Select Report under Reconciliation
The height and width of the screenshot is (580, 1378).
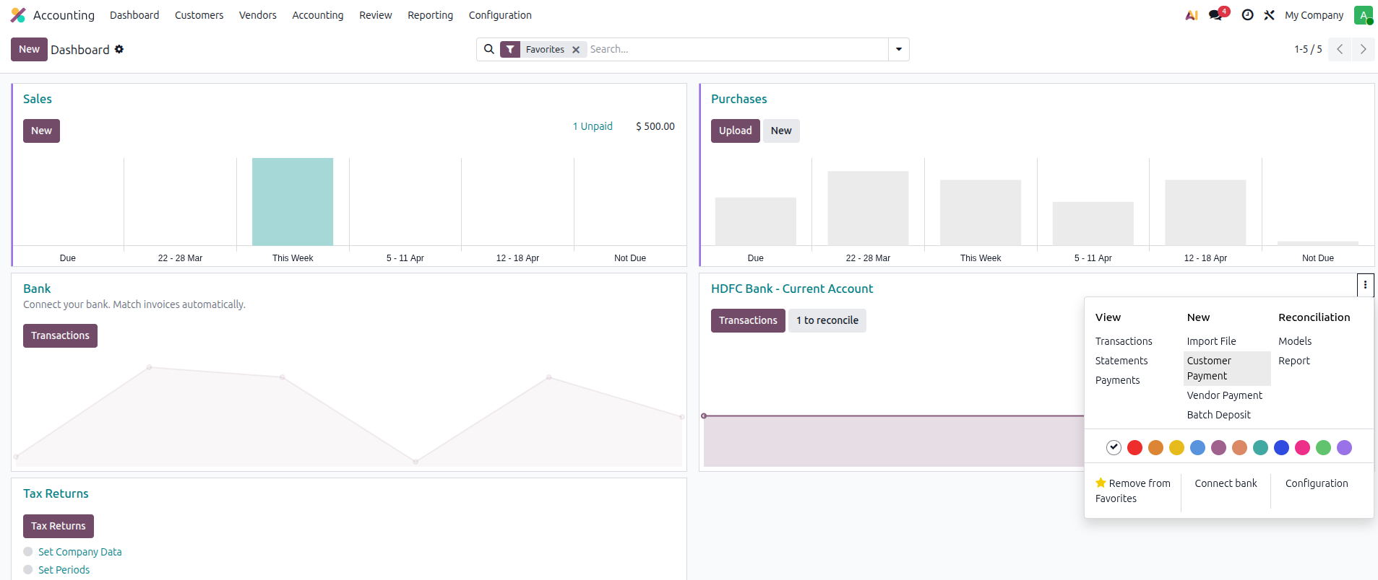1294,361
